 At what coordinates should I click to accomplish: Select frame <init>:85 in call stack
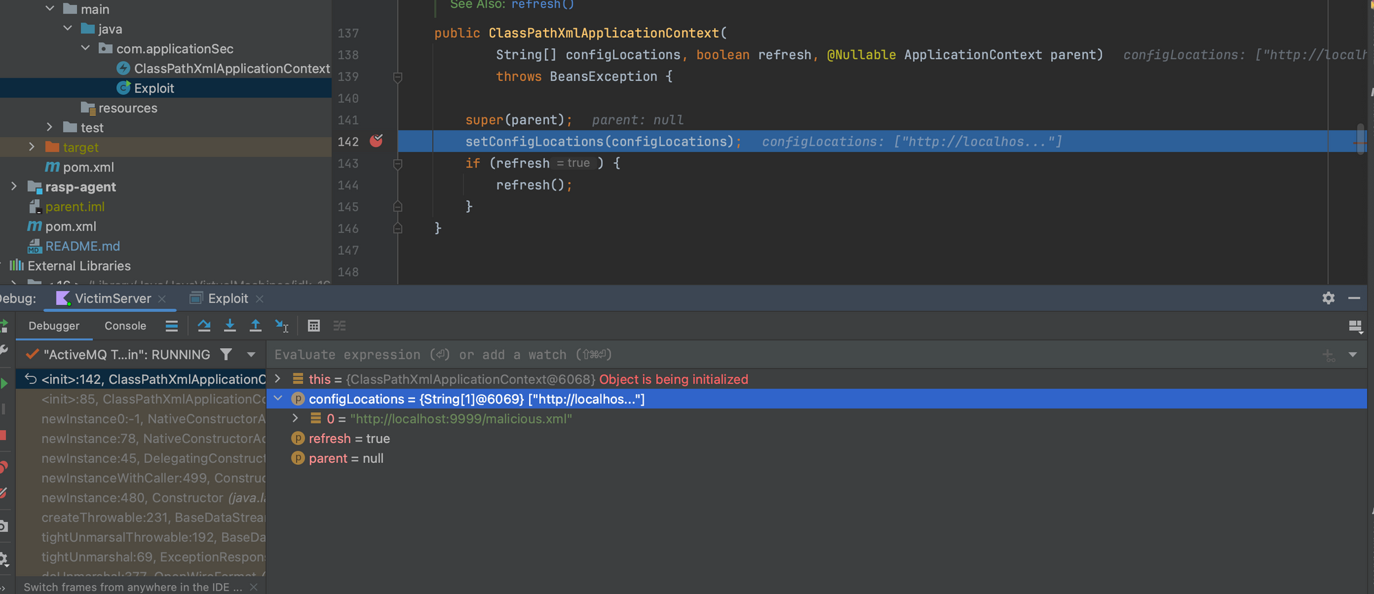pos(141,399)
